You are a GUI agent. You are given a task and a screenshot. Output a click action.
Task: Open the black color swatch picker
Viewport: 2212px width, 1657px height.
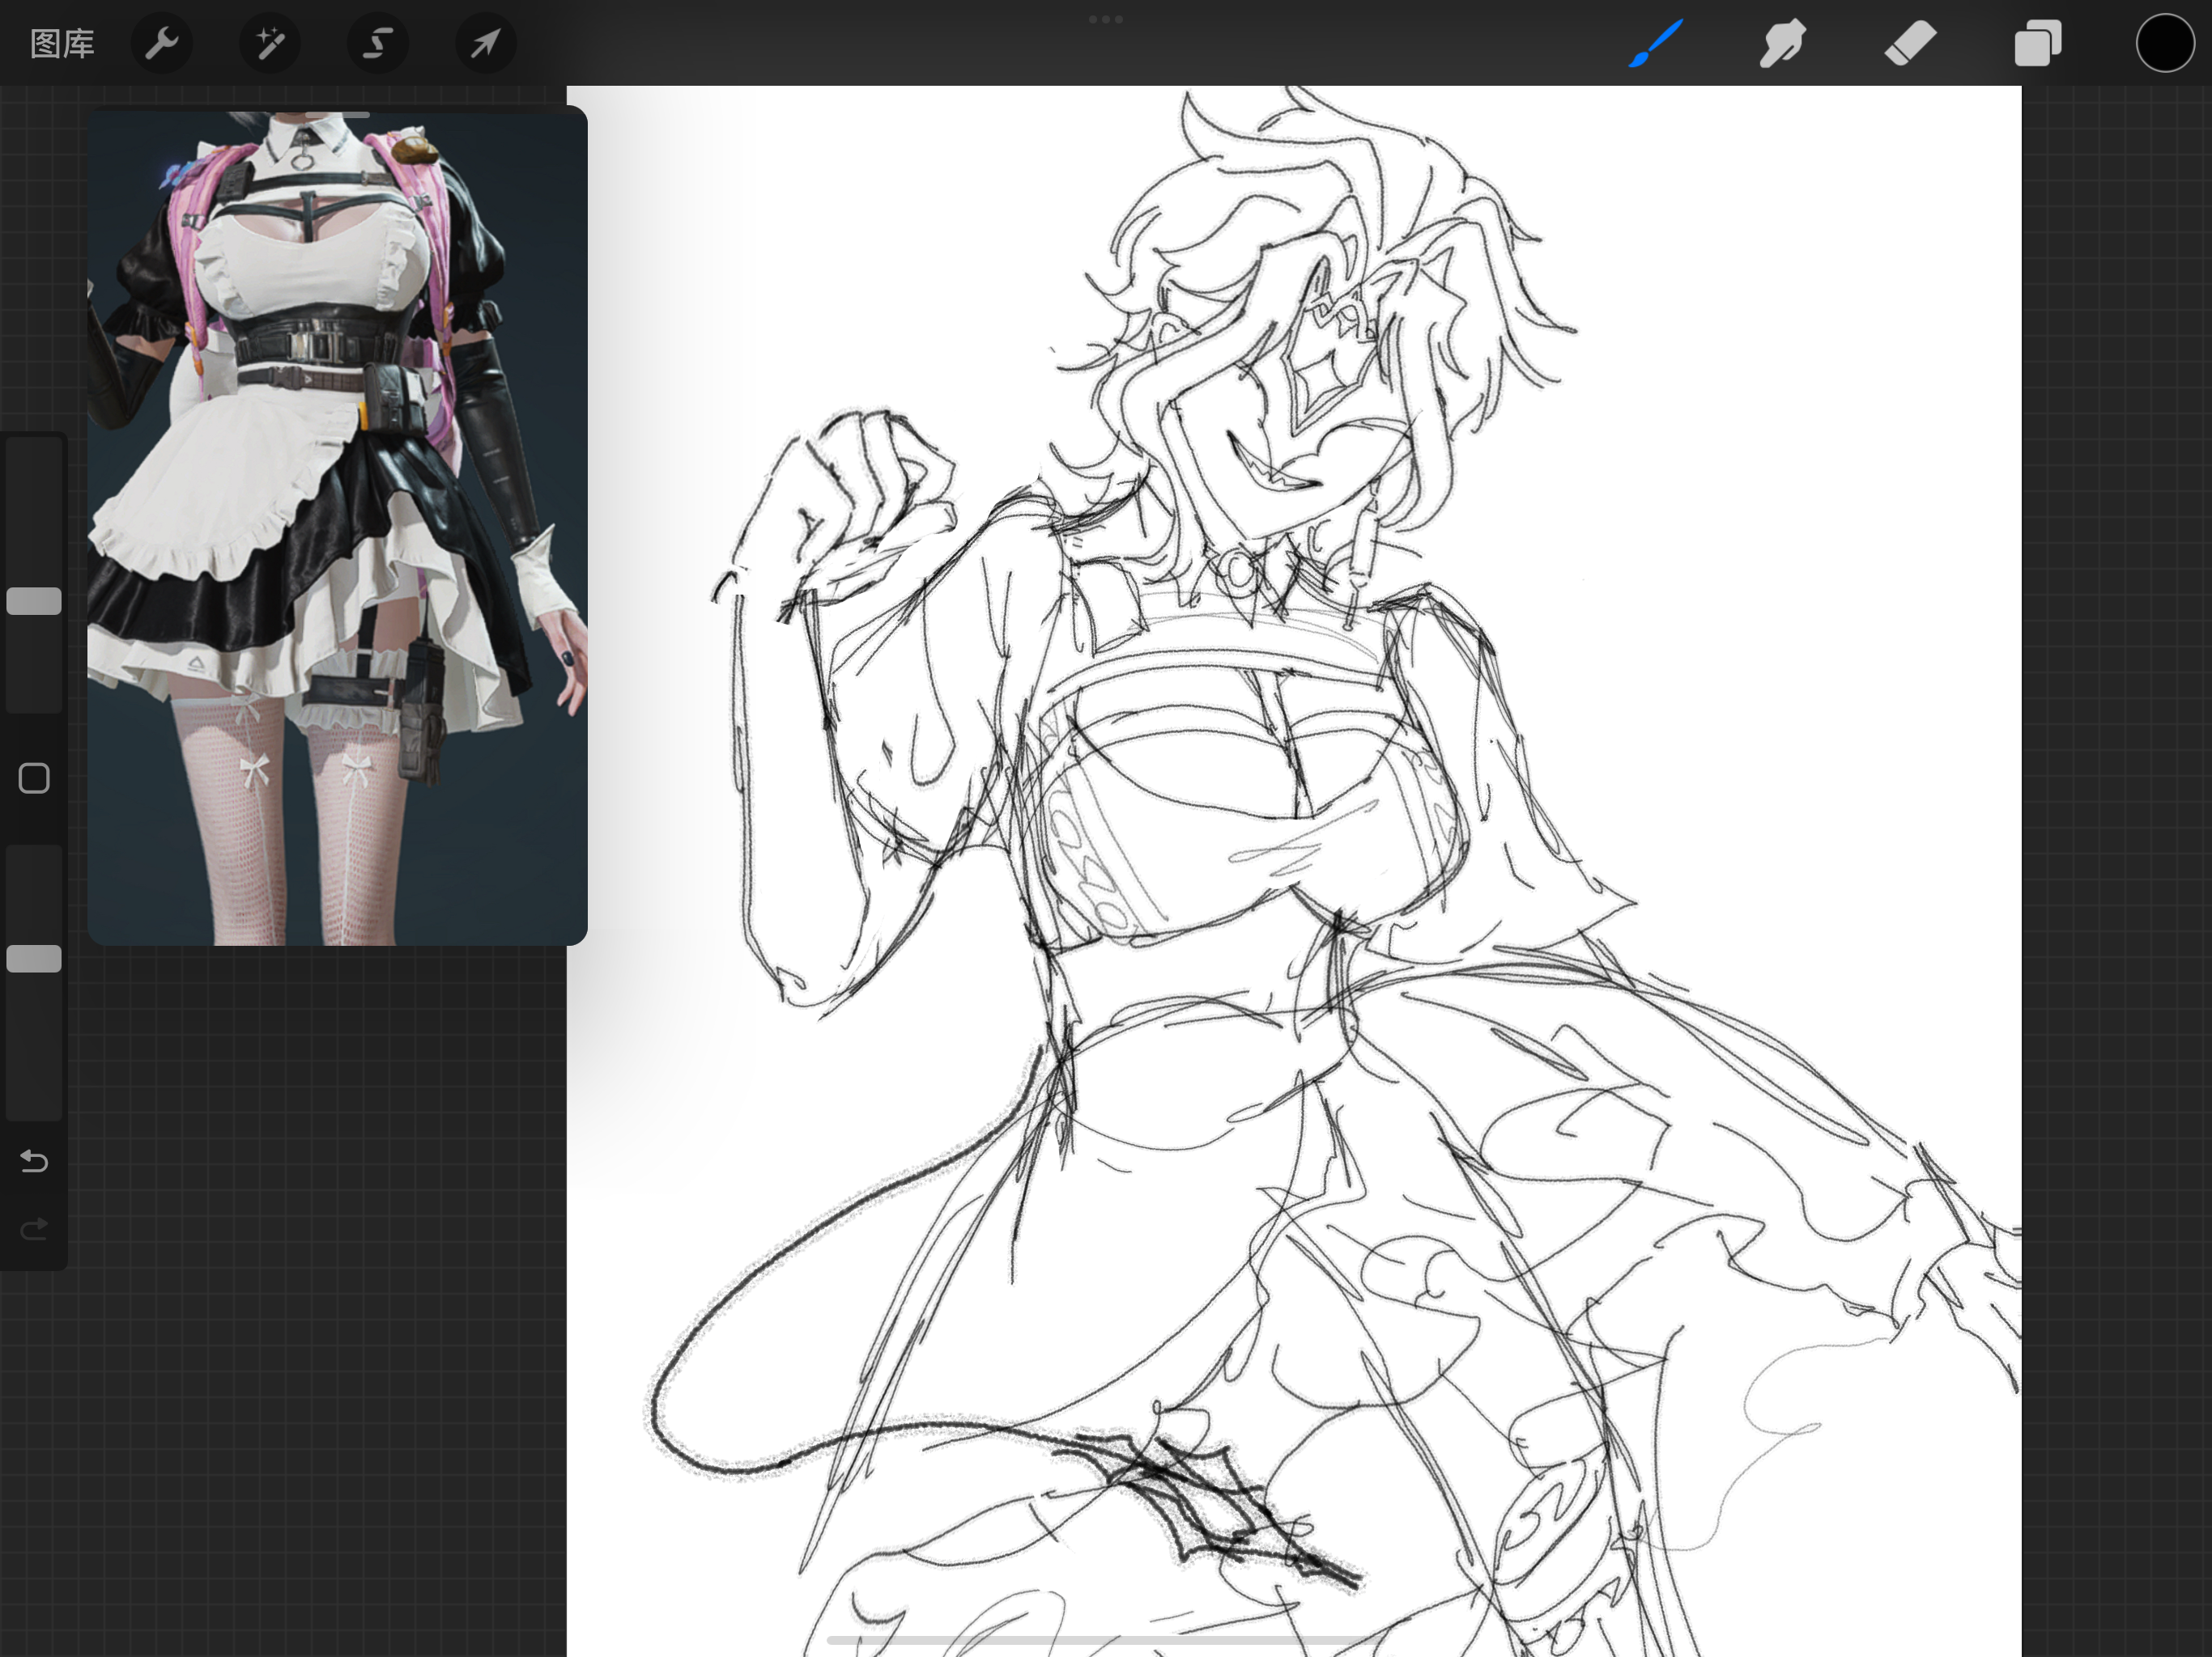pyautogui.click(x=2165, y=43)
